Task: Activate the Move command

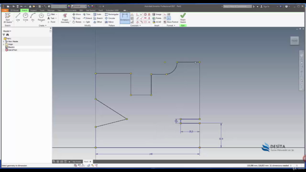Action: (76, 14)
